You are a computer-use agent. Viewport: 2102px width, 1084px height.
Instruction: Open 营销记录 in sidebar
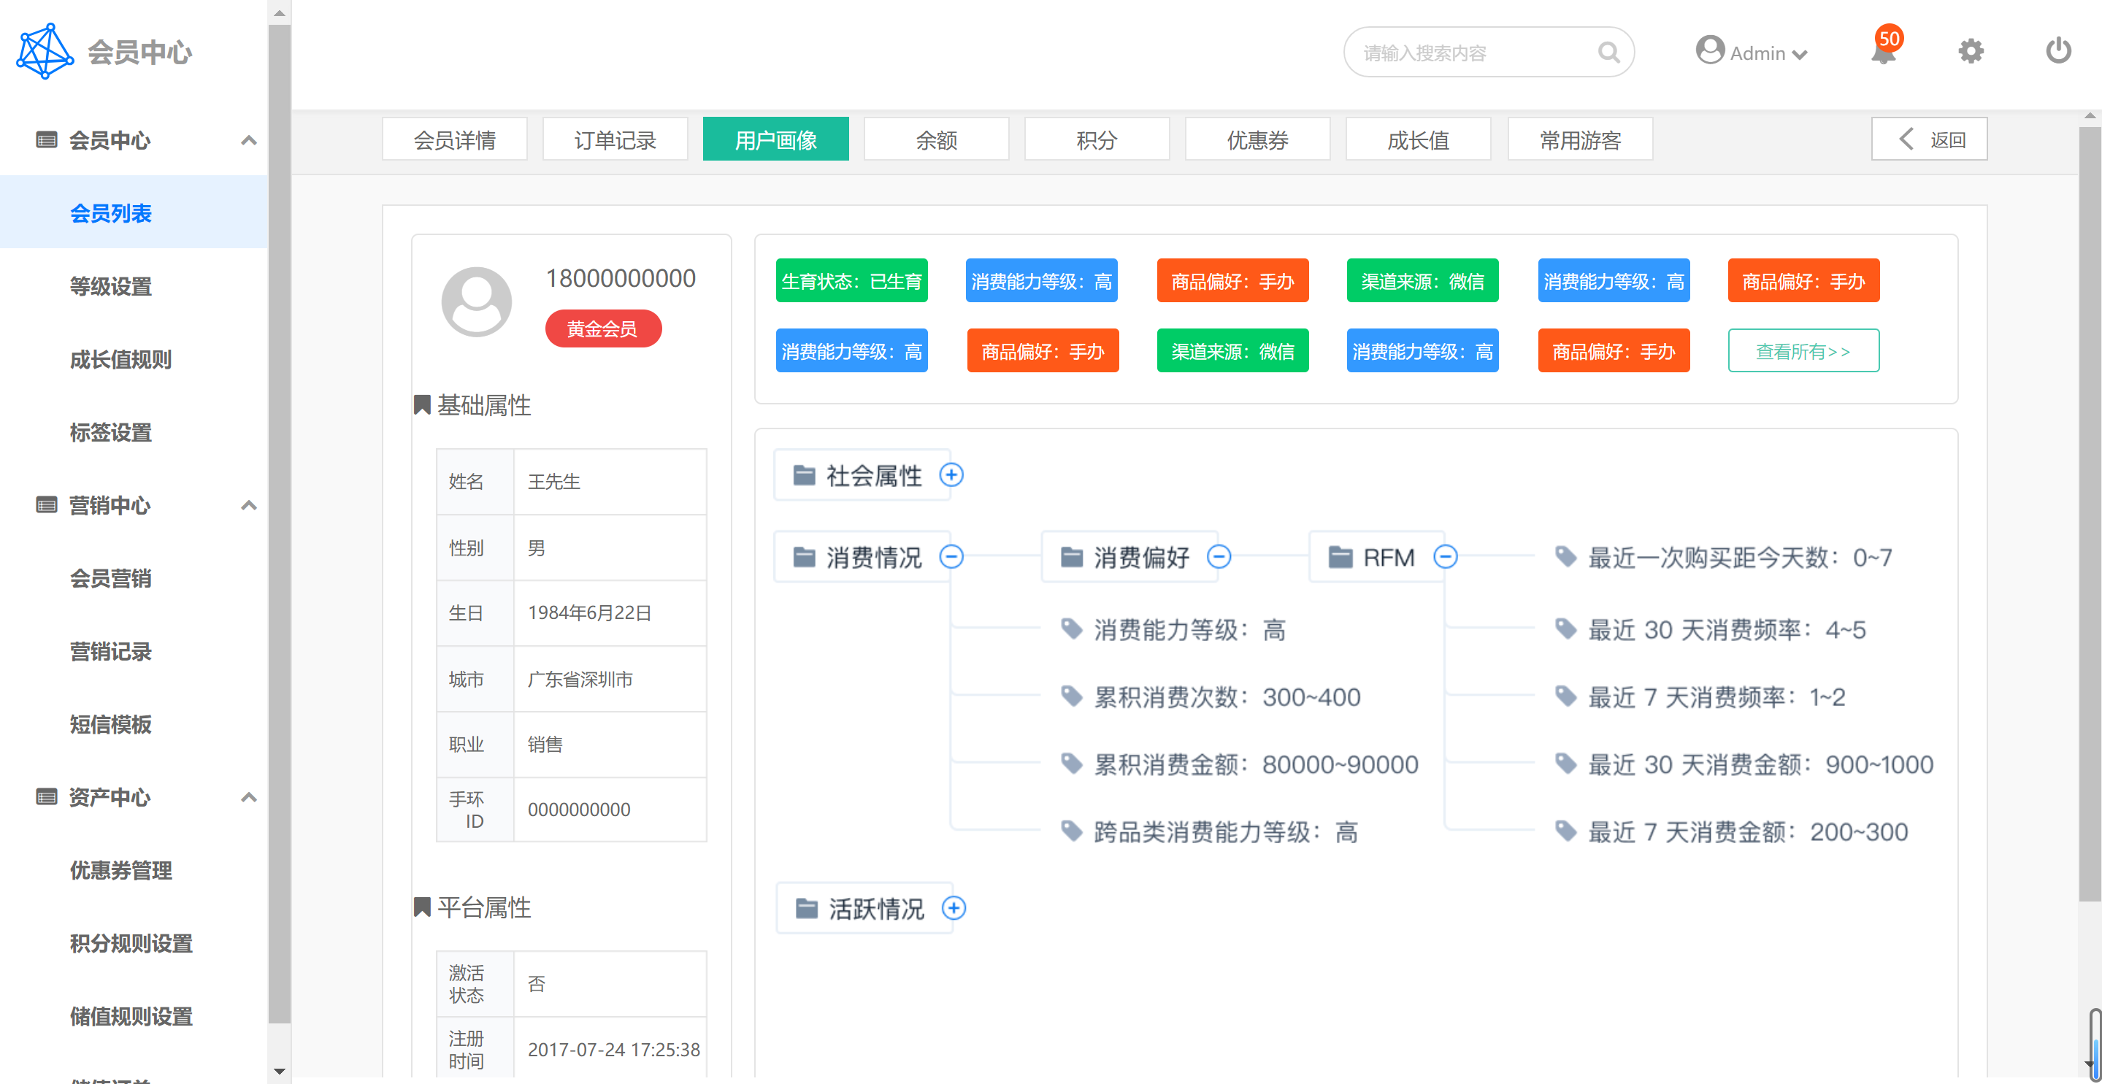111,652
